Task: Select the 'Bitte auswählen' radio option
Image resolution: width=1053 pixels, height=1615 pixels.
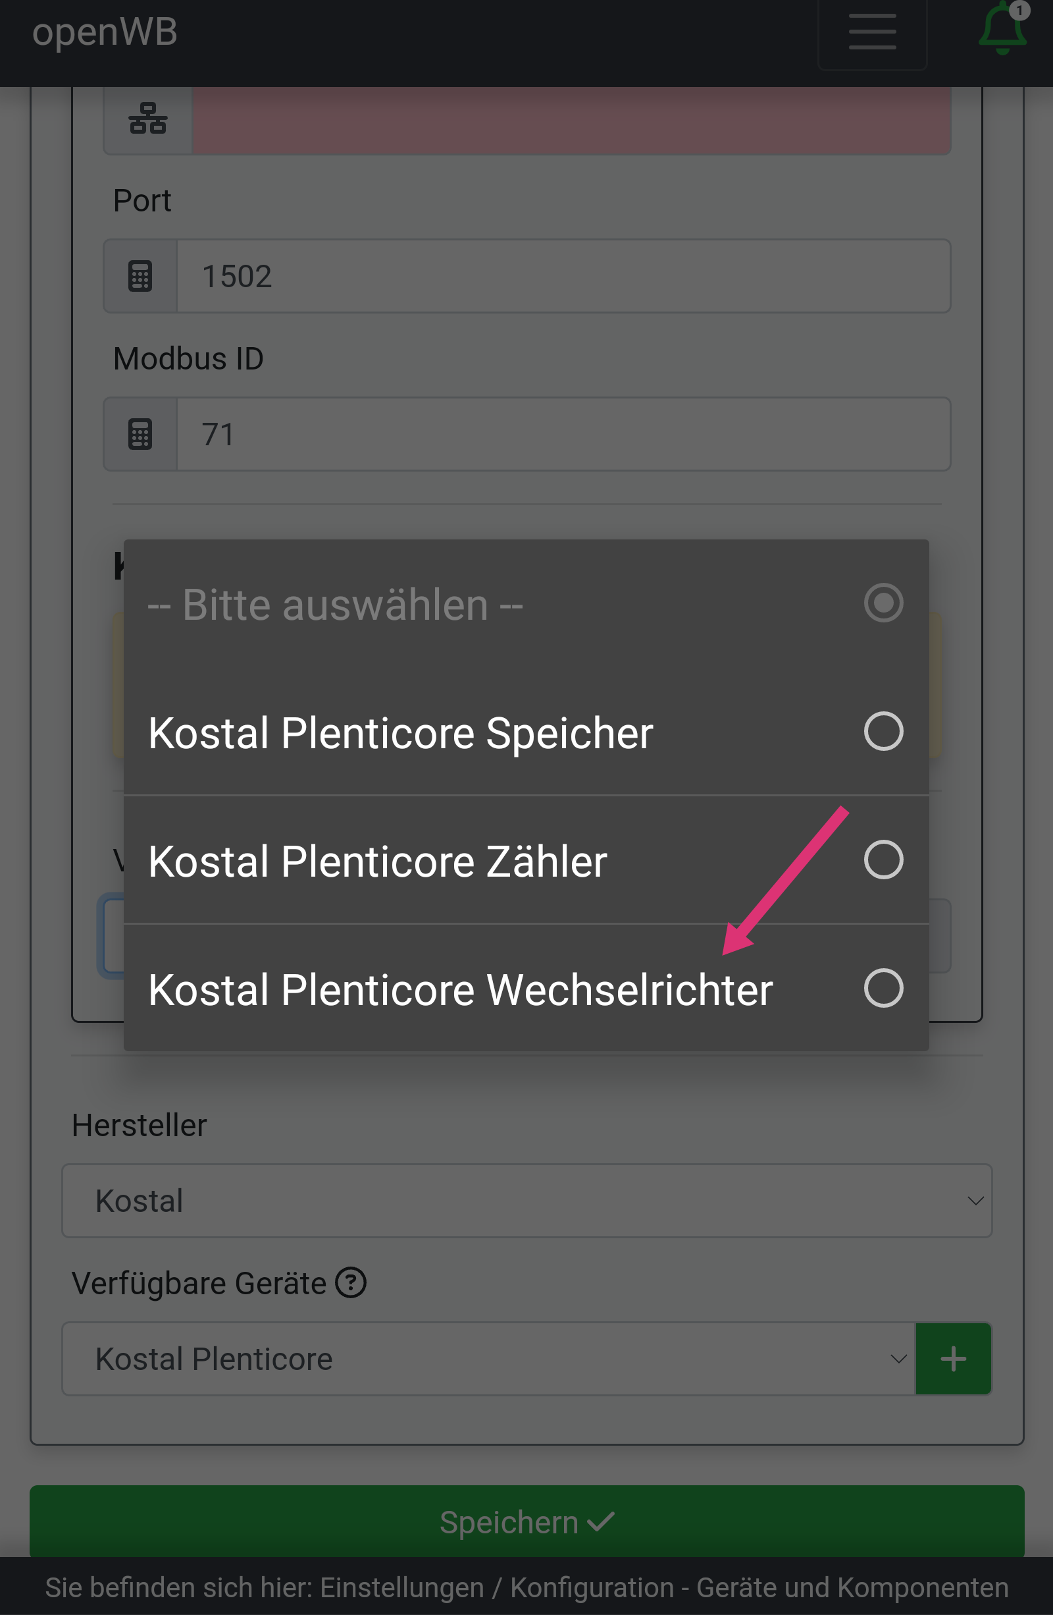Action: point(883,603)
